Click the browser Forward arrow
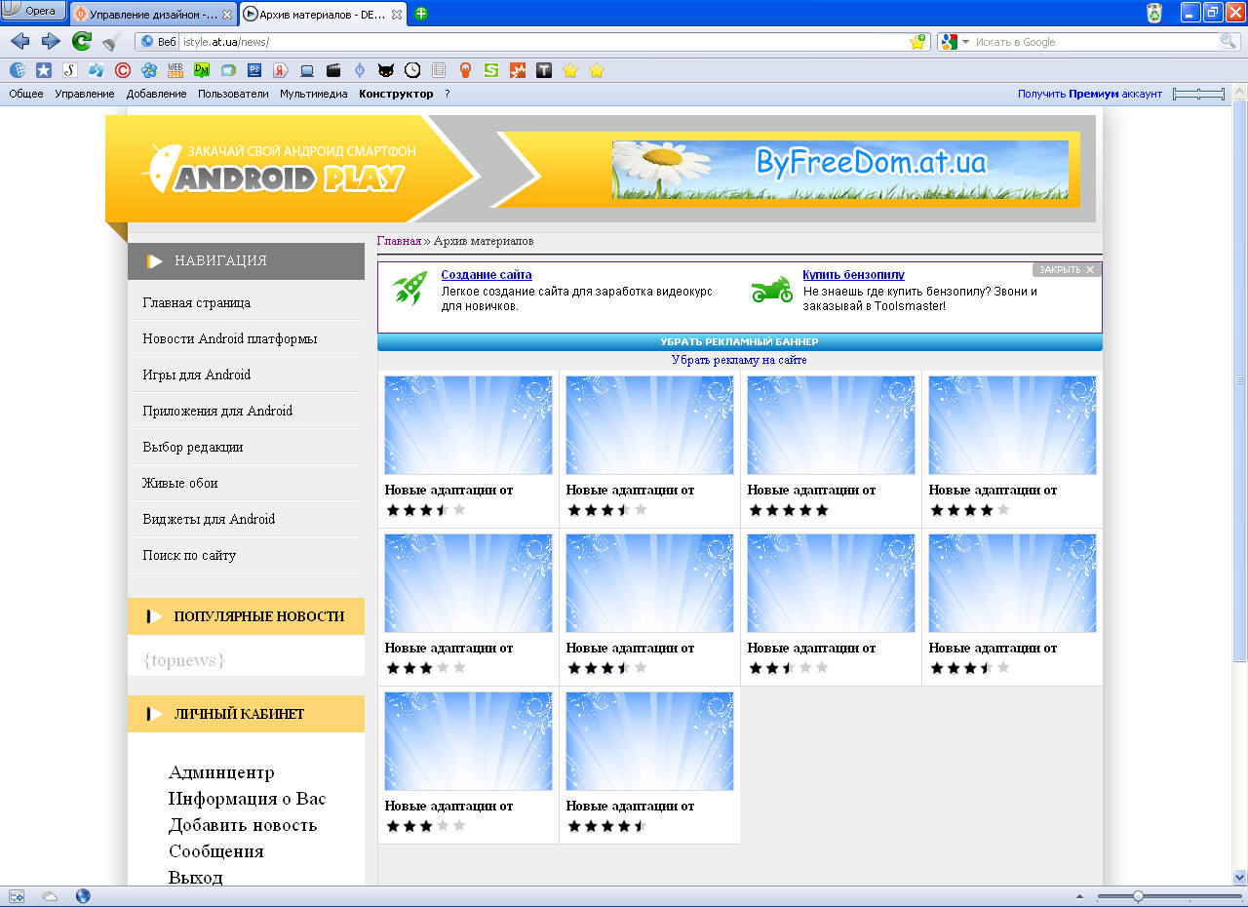Image resolution: width=1248 pixels, height=907 pixels. pyautogui.click(x=51, y=41)
